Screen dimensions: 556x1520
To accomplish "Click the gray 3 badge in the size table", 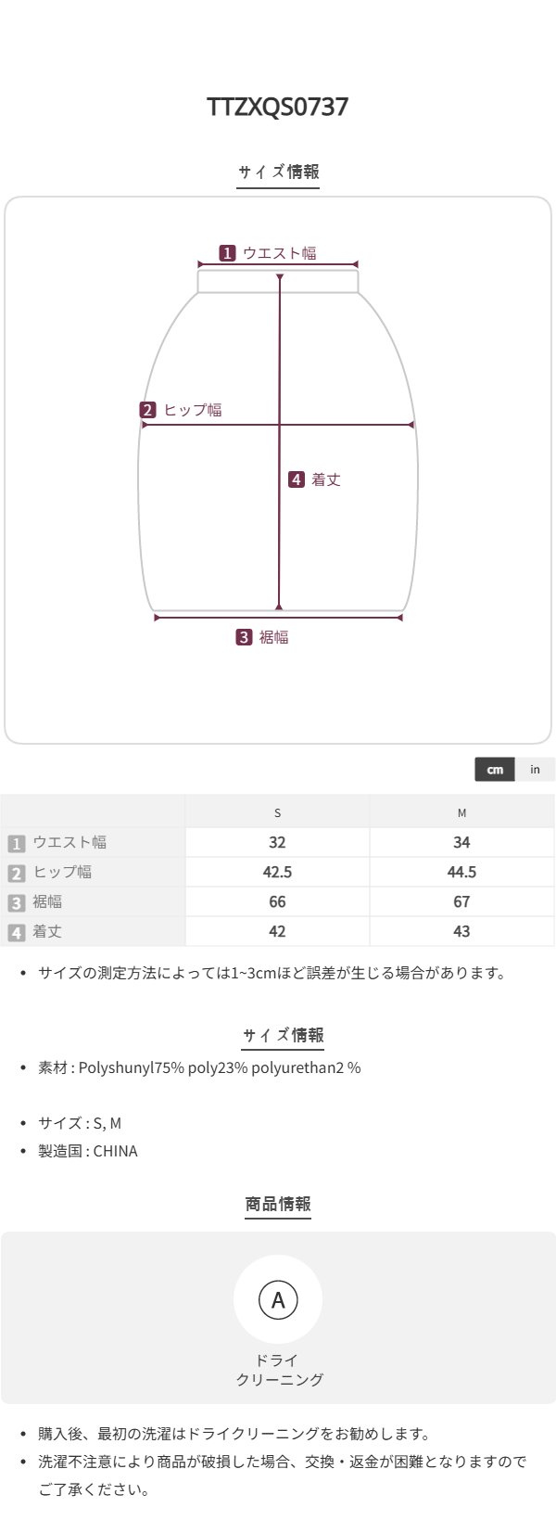I will [16, 902].
